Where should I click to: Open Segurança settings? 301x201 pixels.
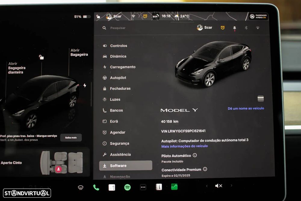[x=116, y=143]
